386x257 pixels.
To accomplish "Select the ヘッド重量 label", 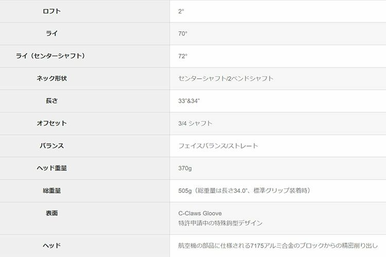I will pyautogui.click(x=51, y=168).
